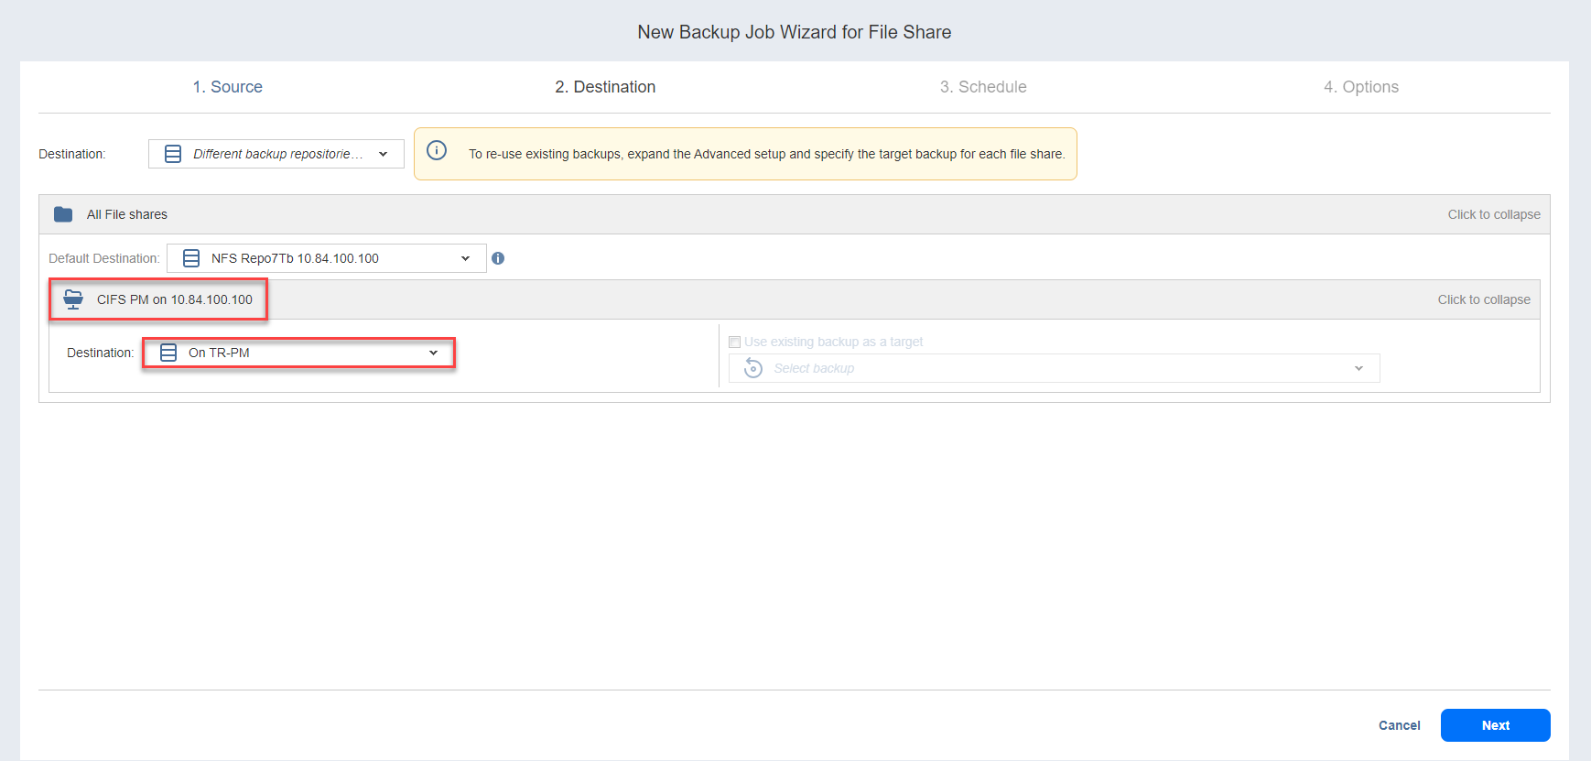
Task: Collapse the CIFS PM on 10.84.100.100 section
Action: pyautogui.click(x=1483, y=299)
